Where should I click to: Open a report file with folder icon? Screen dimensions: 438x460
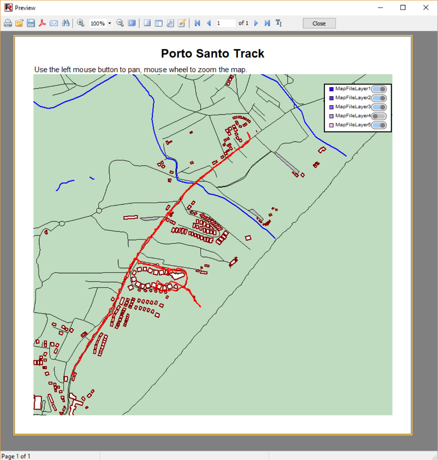[x=19, y=23]
